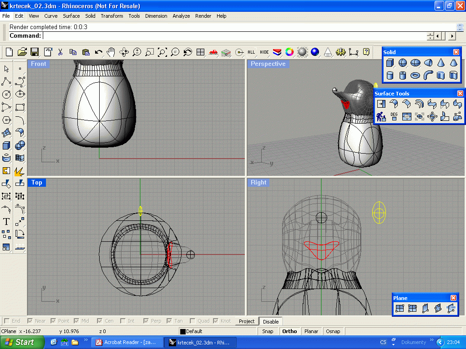Activate the Text tool (T icon)

click(x=6, y=222)
